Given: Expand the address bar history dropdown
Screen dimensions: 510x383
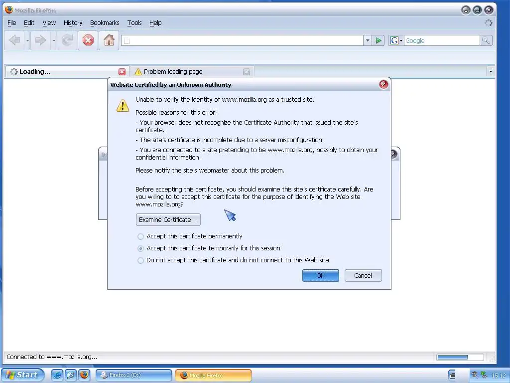Looking at the screenshot, I should [368, 40].
